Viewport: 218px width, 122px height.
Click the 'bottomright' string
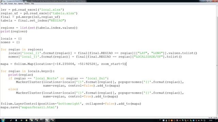coord(69,104)
